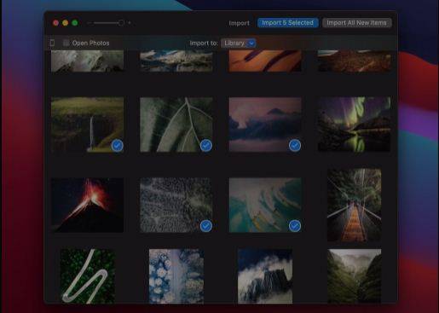Screen dimensions: 439x313
Task: Click Import 5 Selected button
Action: [x=287, y=23]
